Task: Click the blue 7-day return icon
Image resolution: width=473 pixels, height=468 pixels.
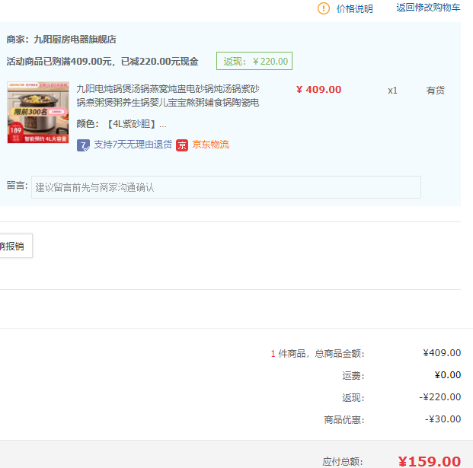Action: coord(83,145)
